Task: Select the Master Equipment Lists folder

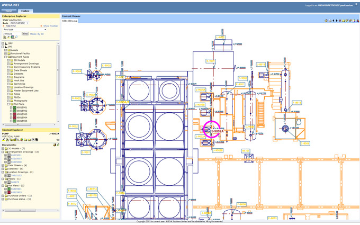Action: tap(26, 91)
